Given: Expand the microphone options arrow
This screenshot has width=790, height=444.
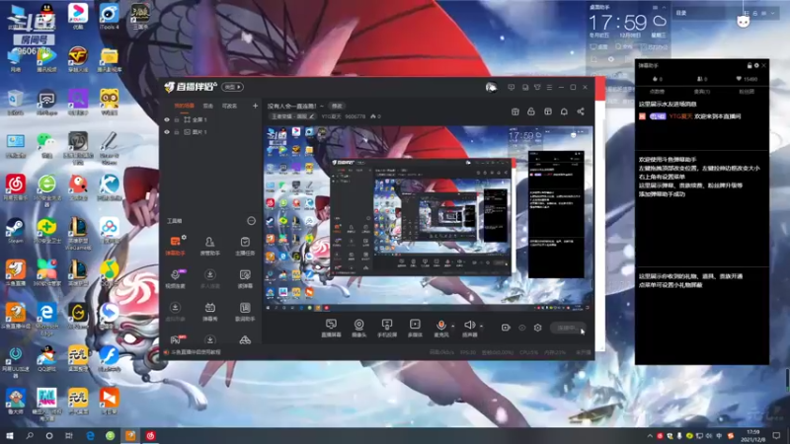Looking at the screenshot, I should 452,327.
